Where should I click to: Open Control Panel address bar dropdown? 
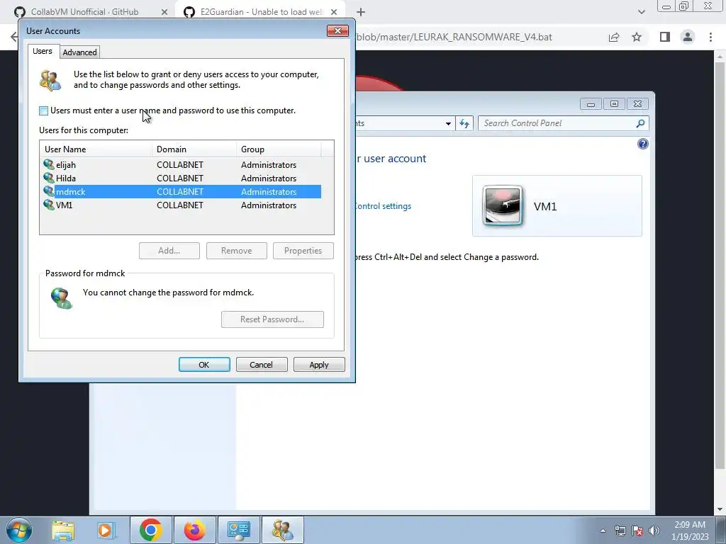[448, 123]
